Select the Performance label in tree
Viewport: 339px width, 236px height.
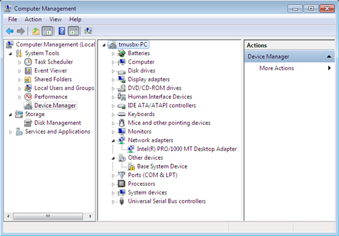51,97
